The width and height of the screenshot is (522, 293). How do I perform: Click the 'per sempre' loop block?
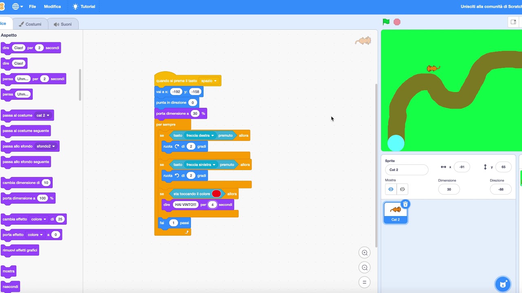click(x=166, y=125)
